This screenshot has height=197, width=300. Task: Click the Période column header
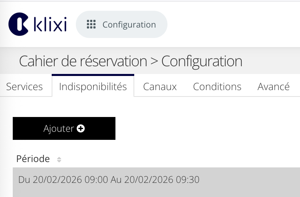click(33, 159)
